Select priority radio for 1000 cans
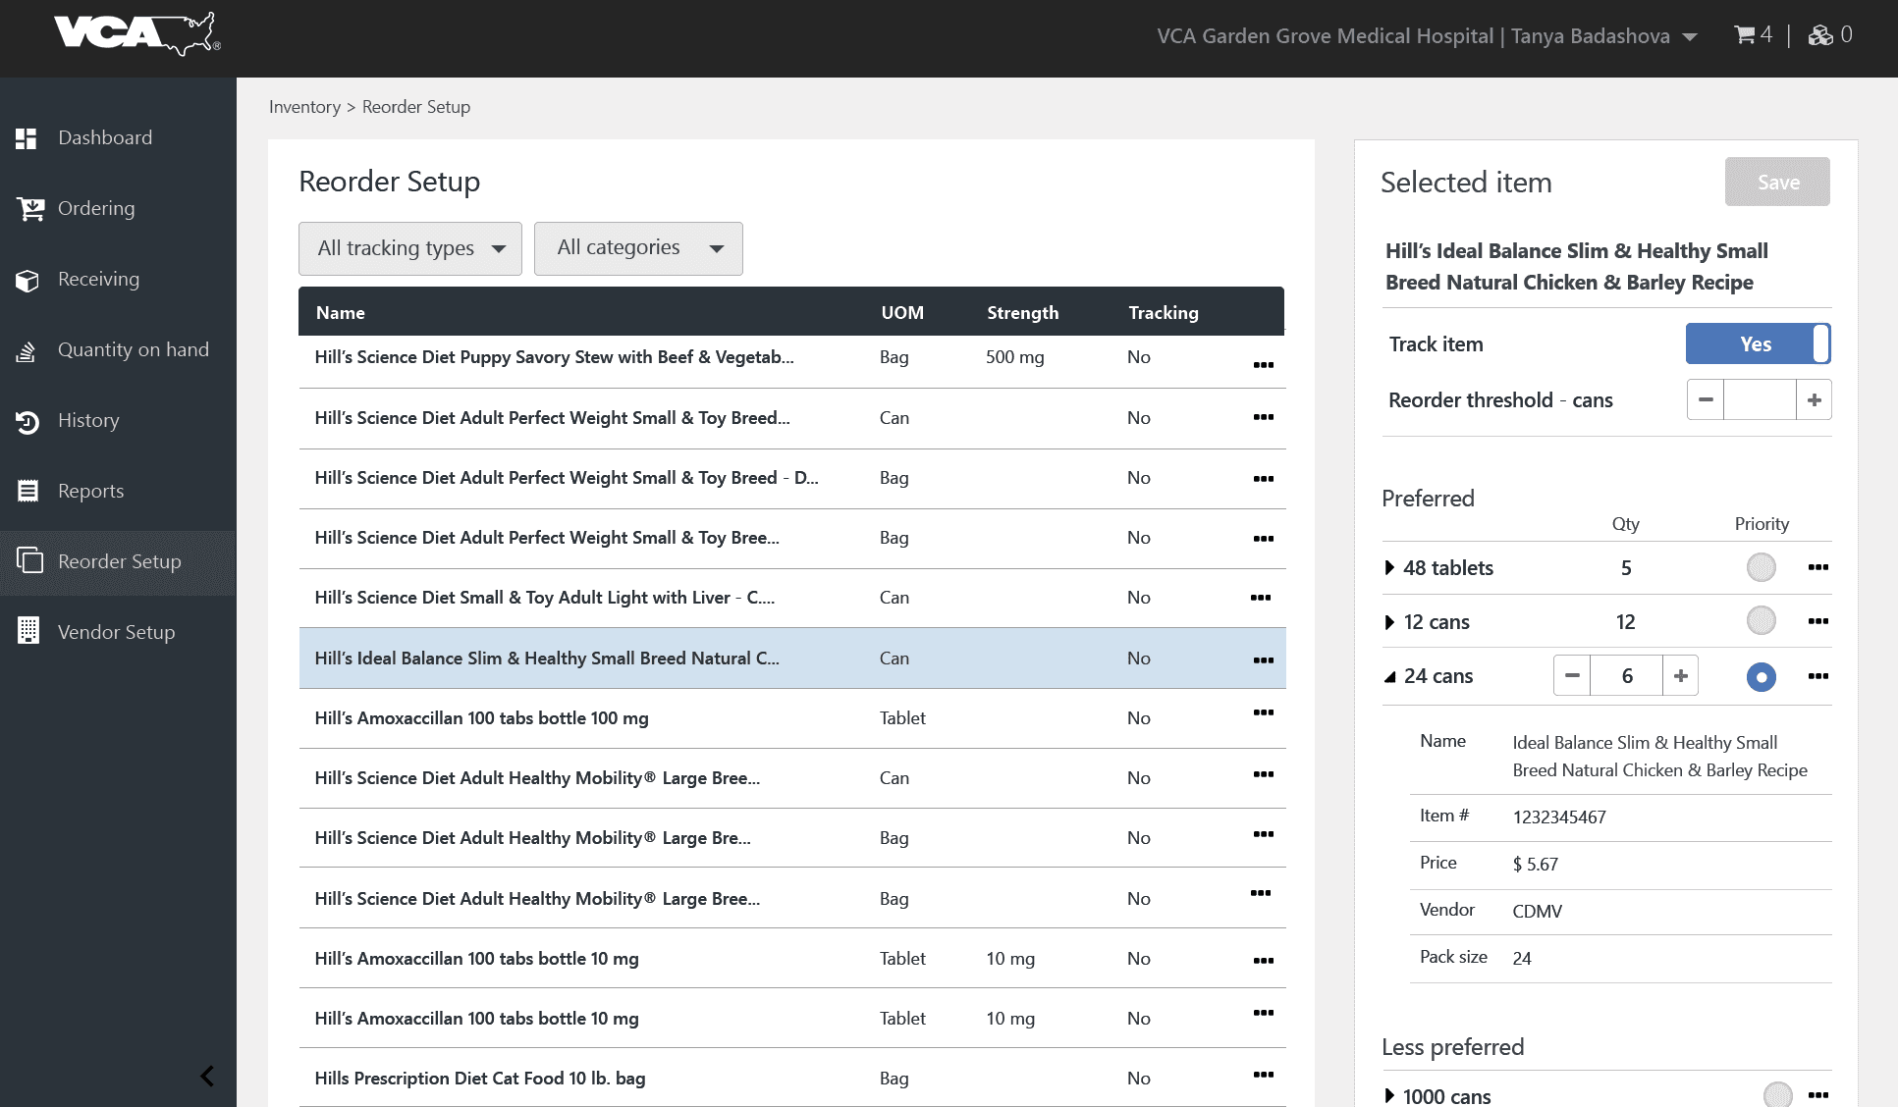 tap(1778, 1094)
